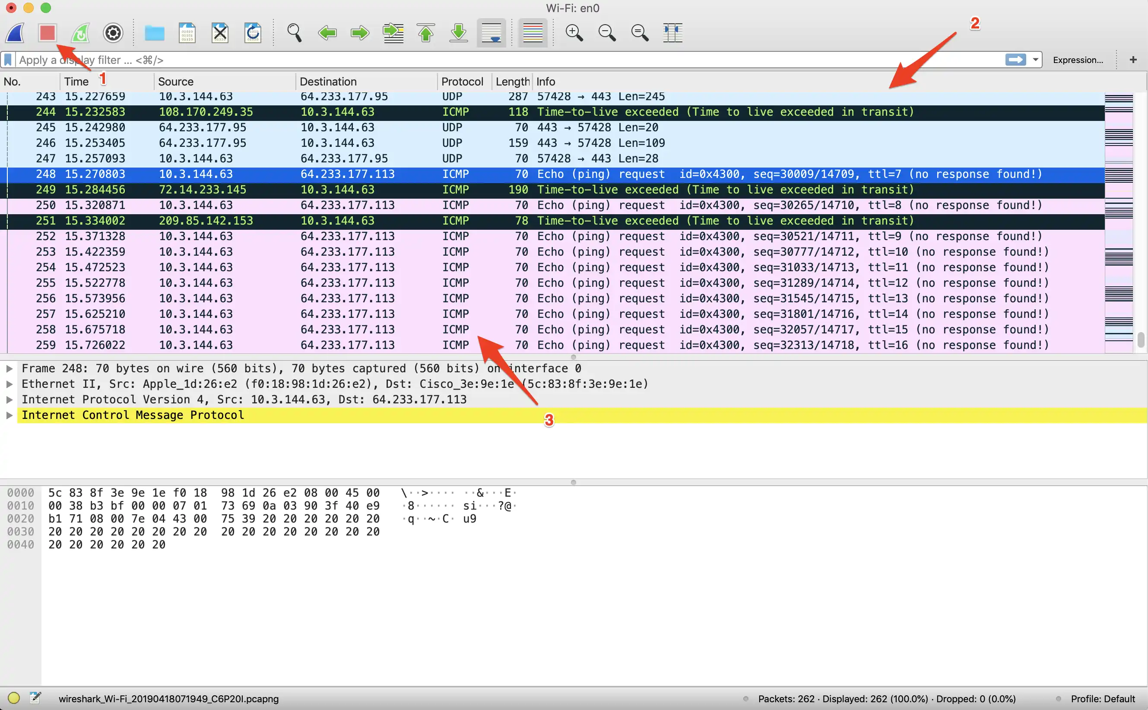Sort packets by Time column

coord(107,82)
